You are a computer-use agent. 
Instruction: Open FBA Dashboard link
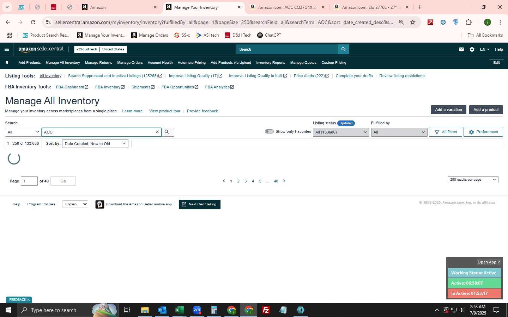coord(72,87)
